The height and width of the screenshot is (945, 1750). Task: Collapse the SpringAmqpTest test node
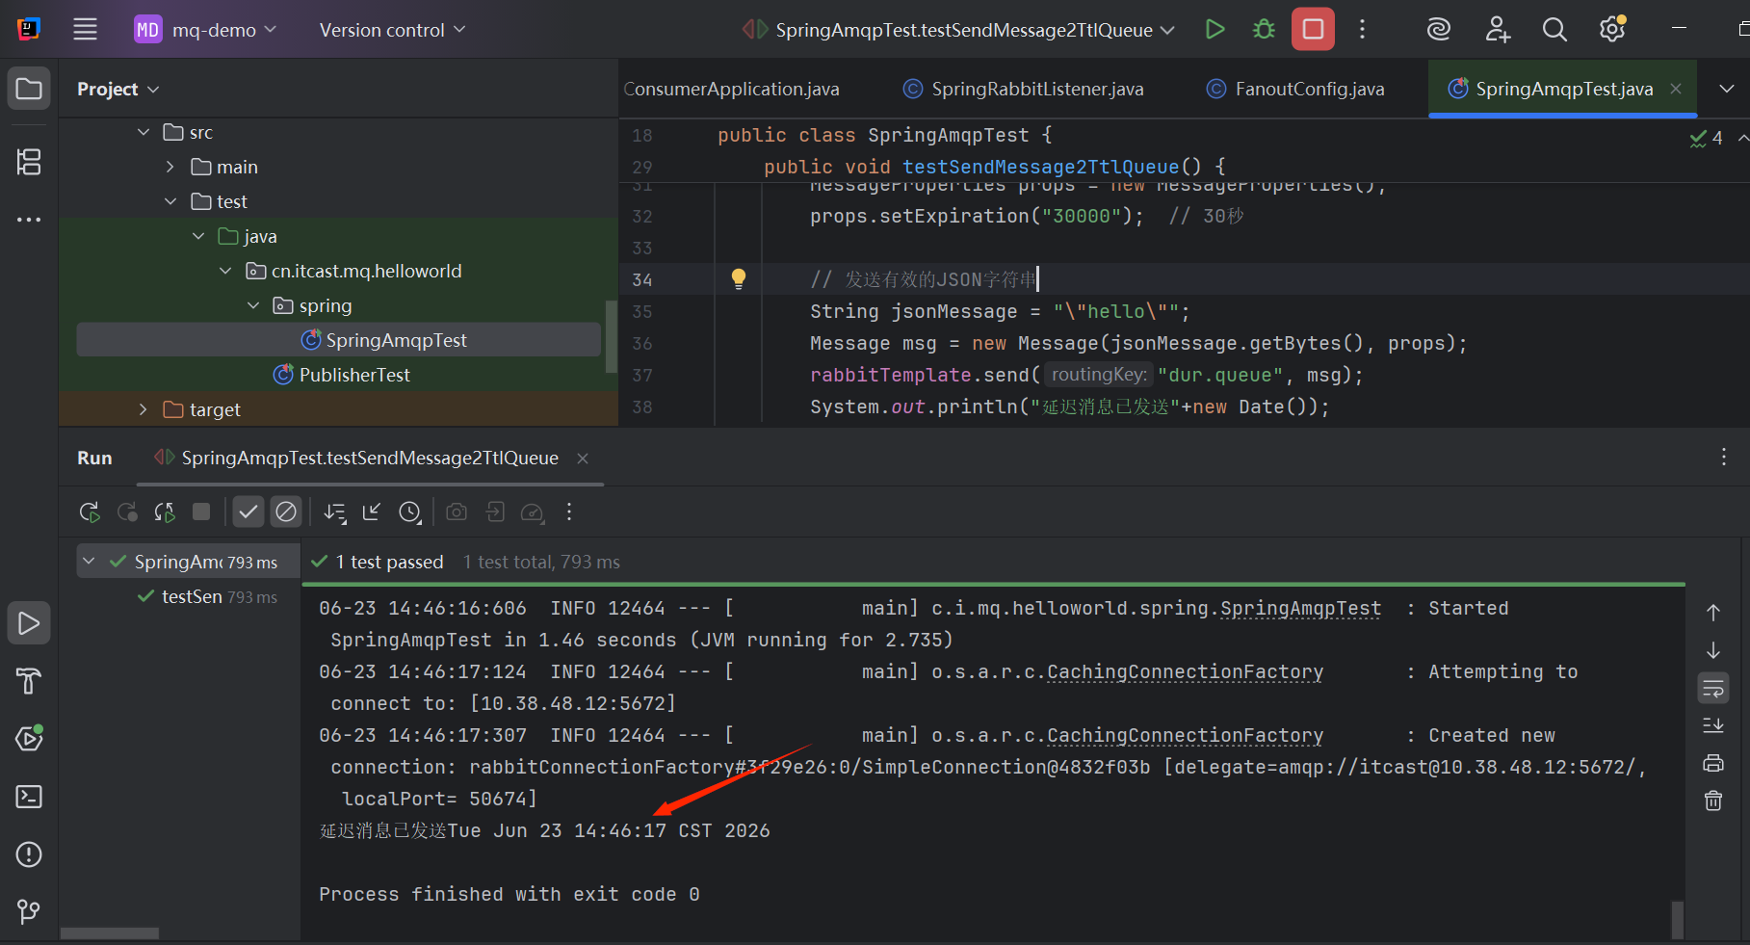coord(89,562)
